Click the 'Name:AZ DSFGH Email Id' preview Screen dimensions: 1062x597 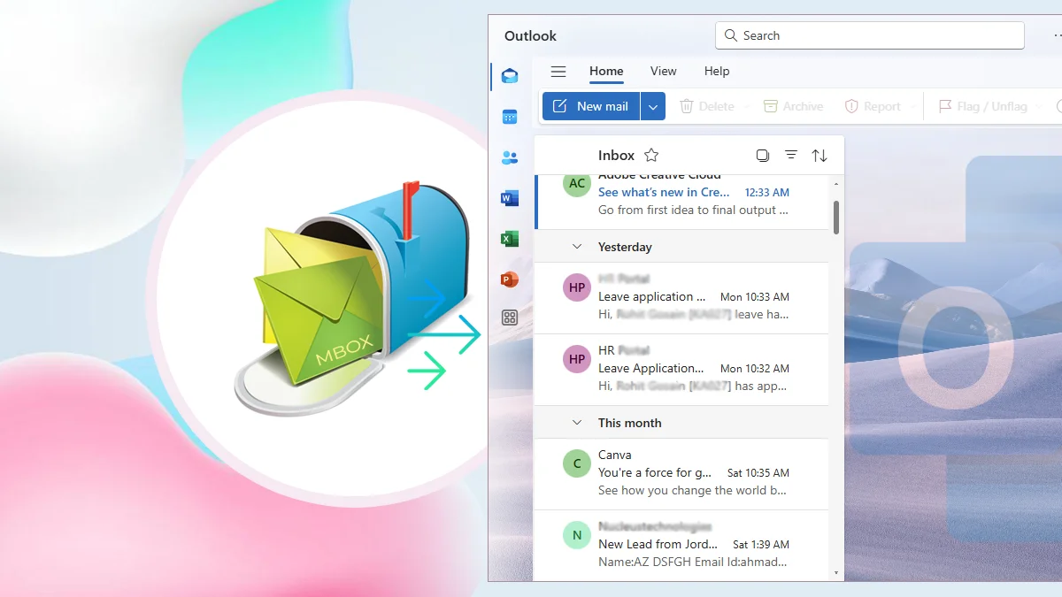pos(693,563)
